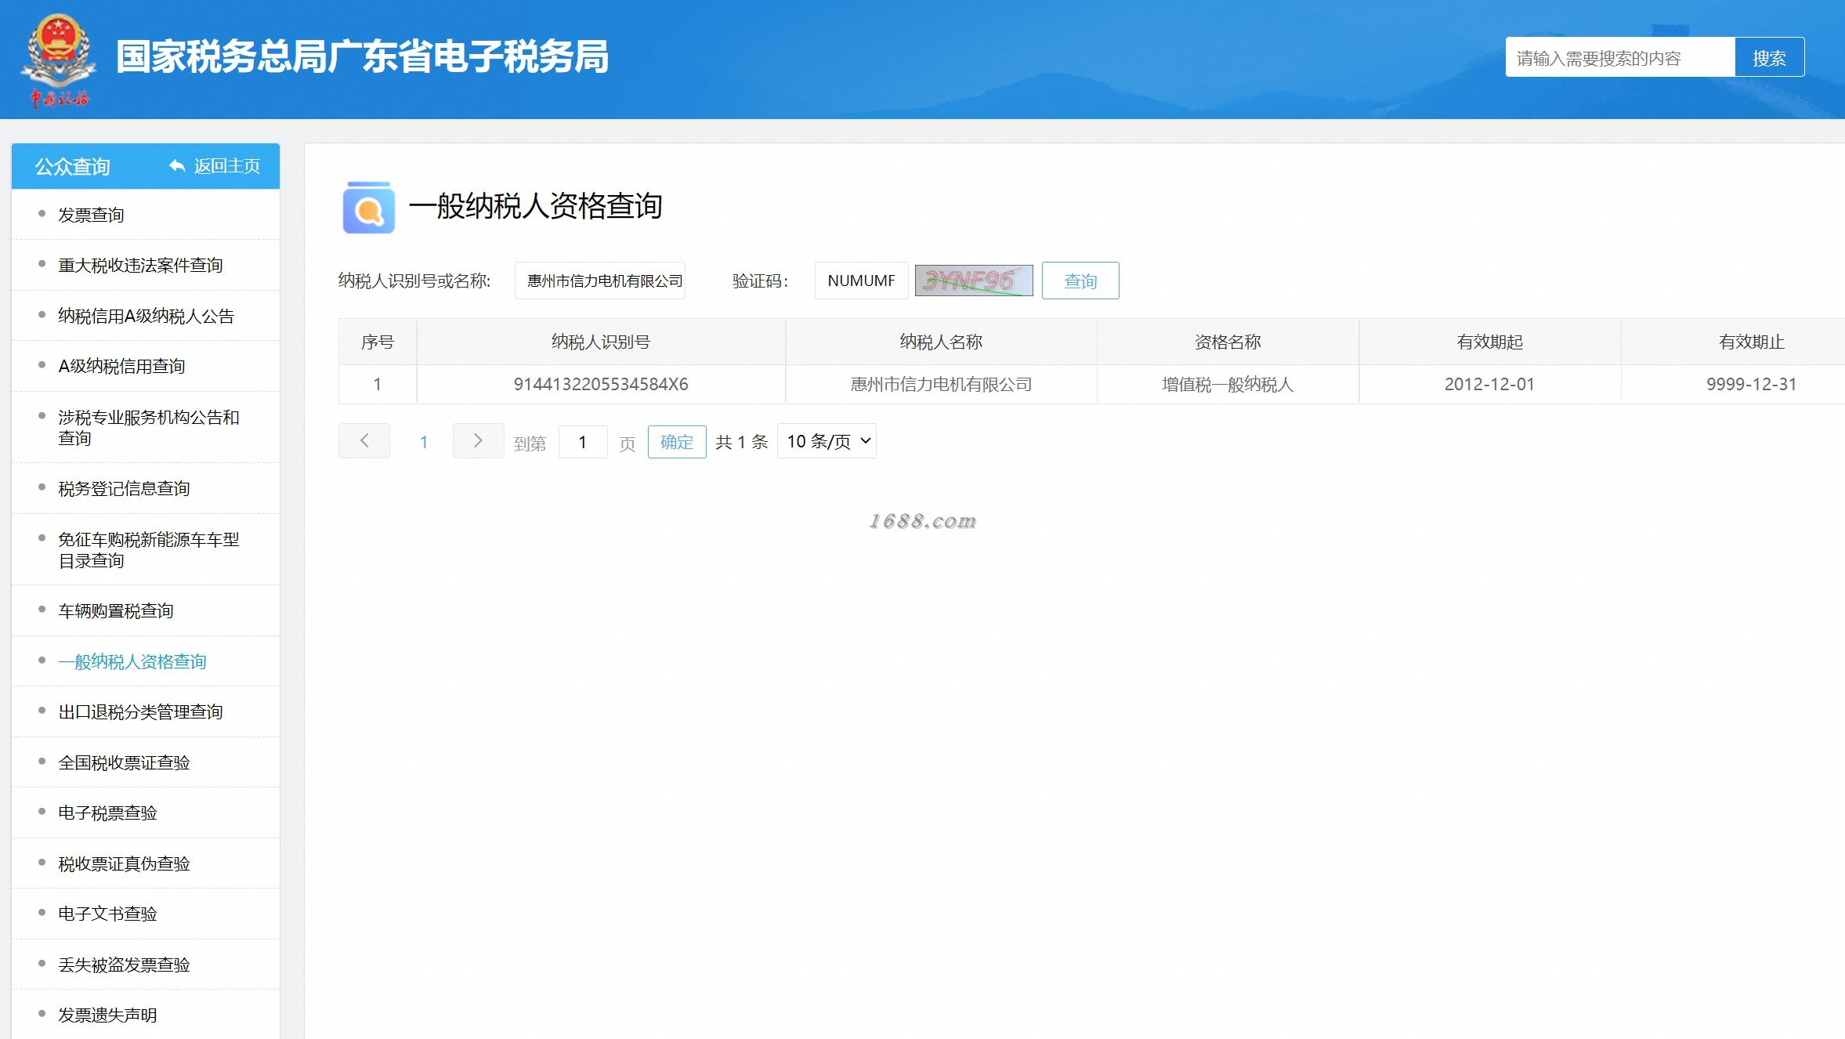This screenshot has height=1039, width=1845.
Task: Click the verification code input field
Action: point(861,281)
